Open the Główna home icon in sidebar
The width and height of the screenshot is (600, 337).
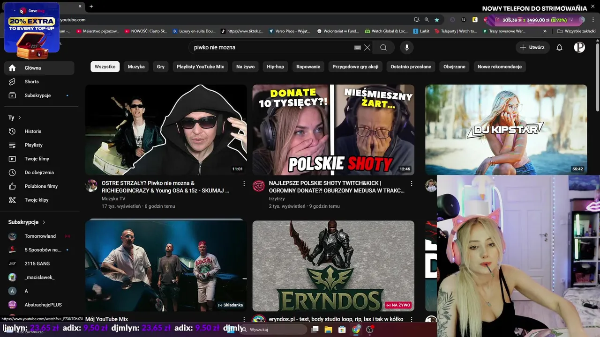pos(12,68)
